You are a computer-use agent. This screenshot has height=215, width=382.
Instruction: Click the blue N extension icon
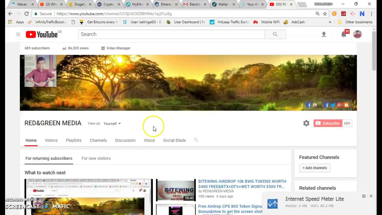pyautogui.click(x=362, y=14)
